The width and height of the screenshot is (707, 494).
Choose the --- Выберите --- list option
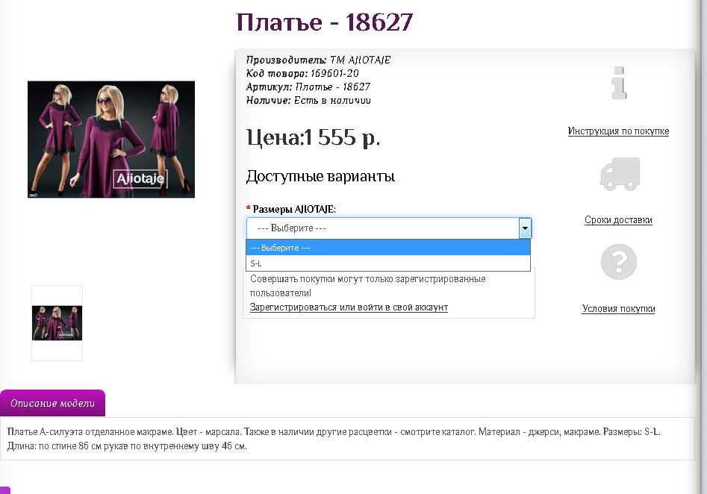pos(388,248)
